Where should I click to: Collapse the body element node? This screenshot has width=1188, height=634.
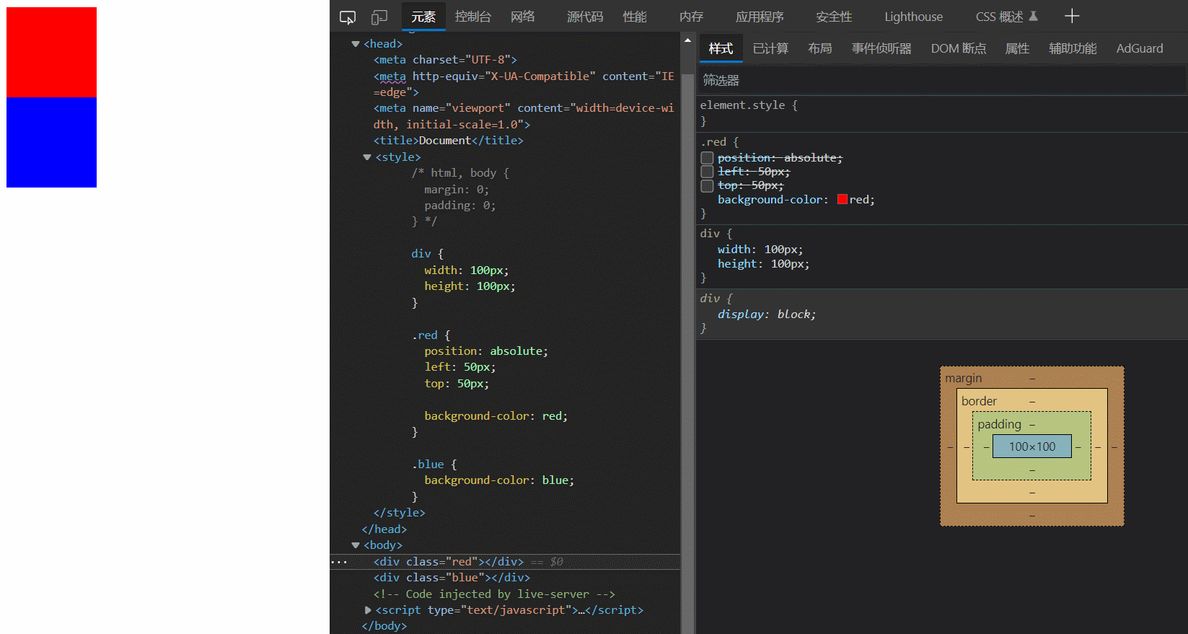pyautogui.click(x=356, y=545)
